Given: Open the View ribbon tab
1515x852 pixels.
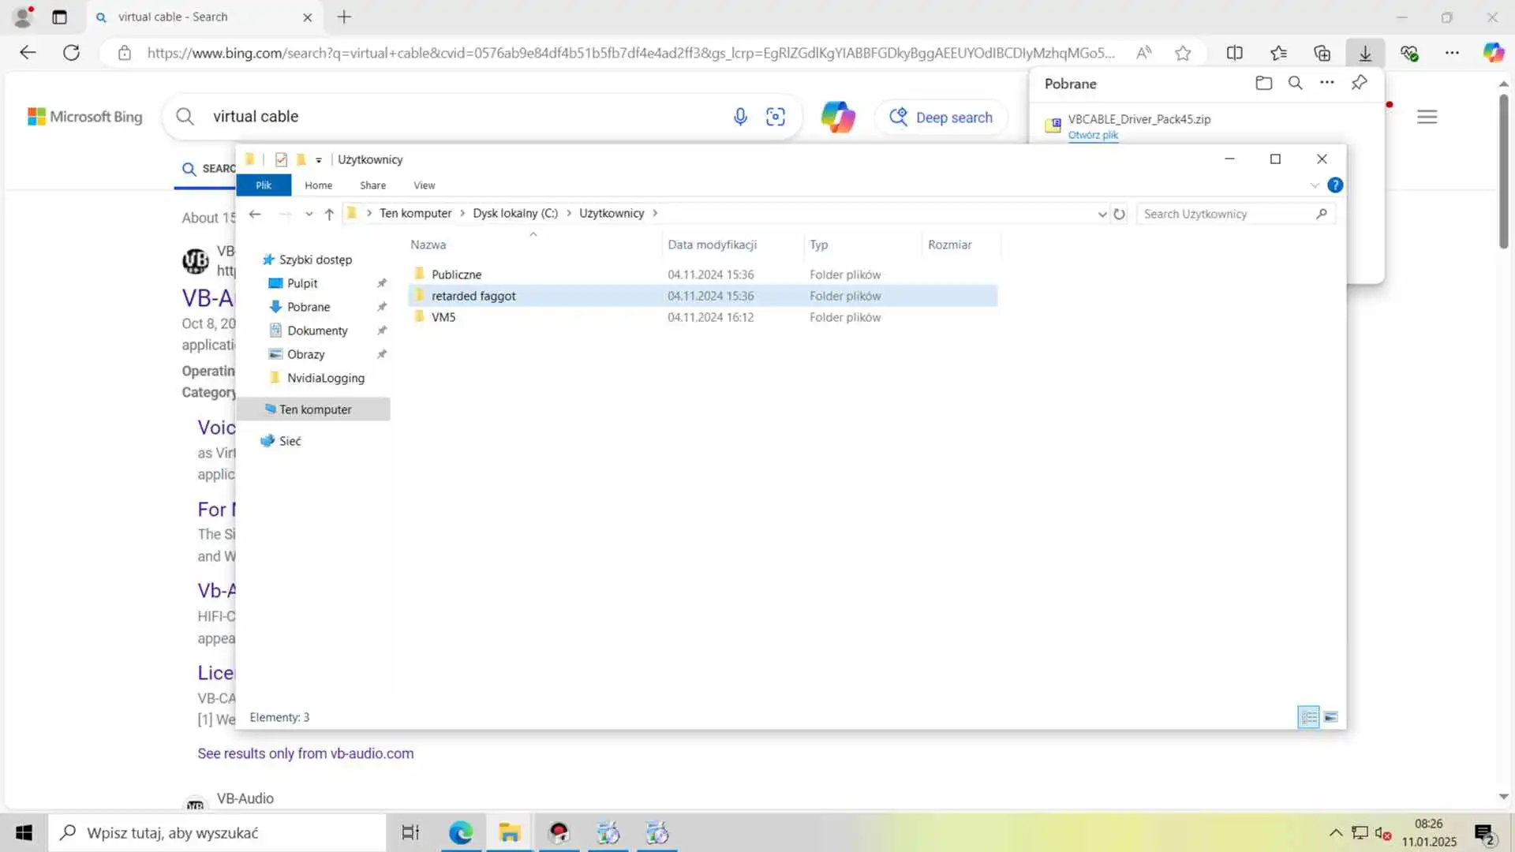Looking at the screenshot, I should pos(424,185).
